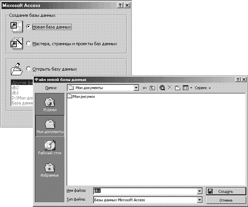Click the blank database icon

(17, 27)
